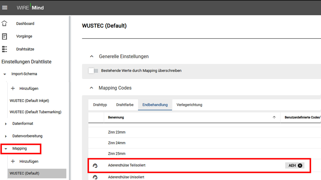Open Dashboard from the sidebar

click(25, 24)
